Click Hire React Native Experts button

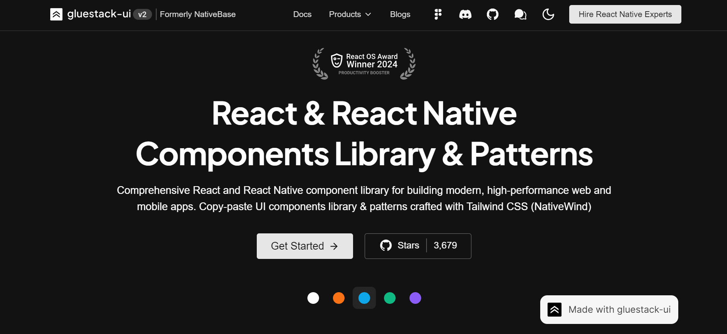tap(625, 14)
